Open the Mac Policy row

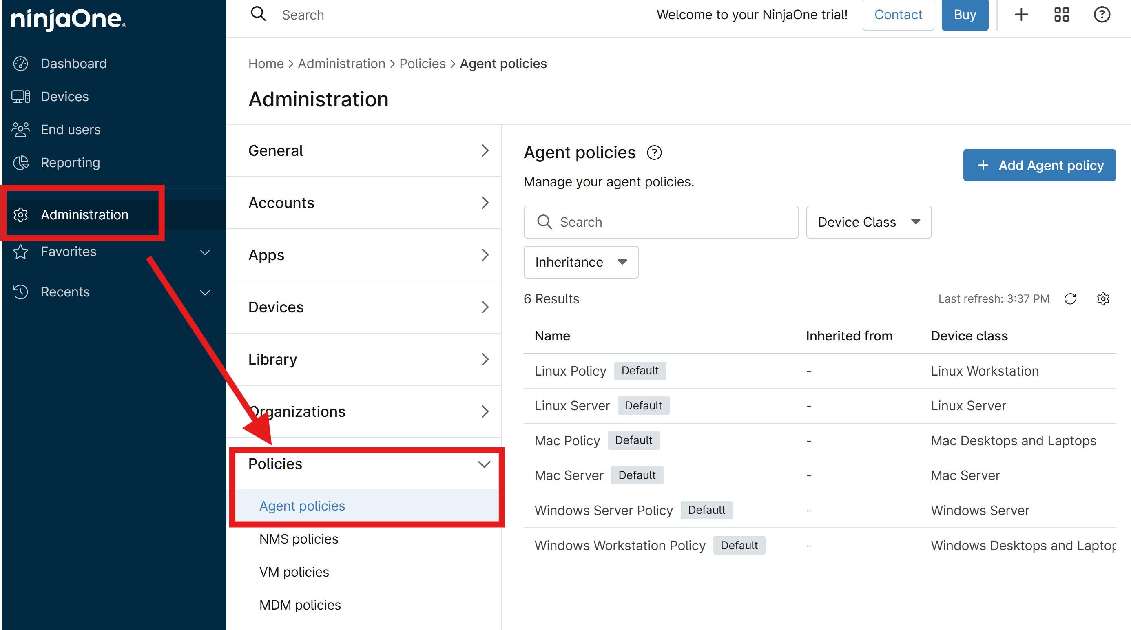(x=819, y=440)
